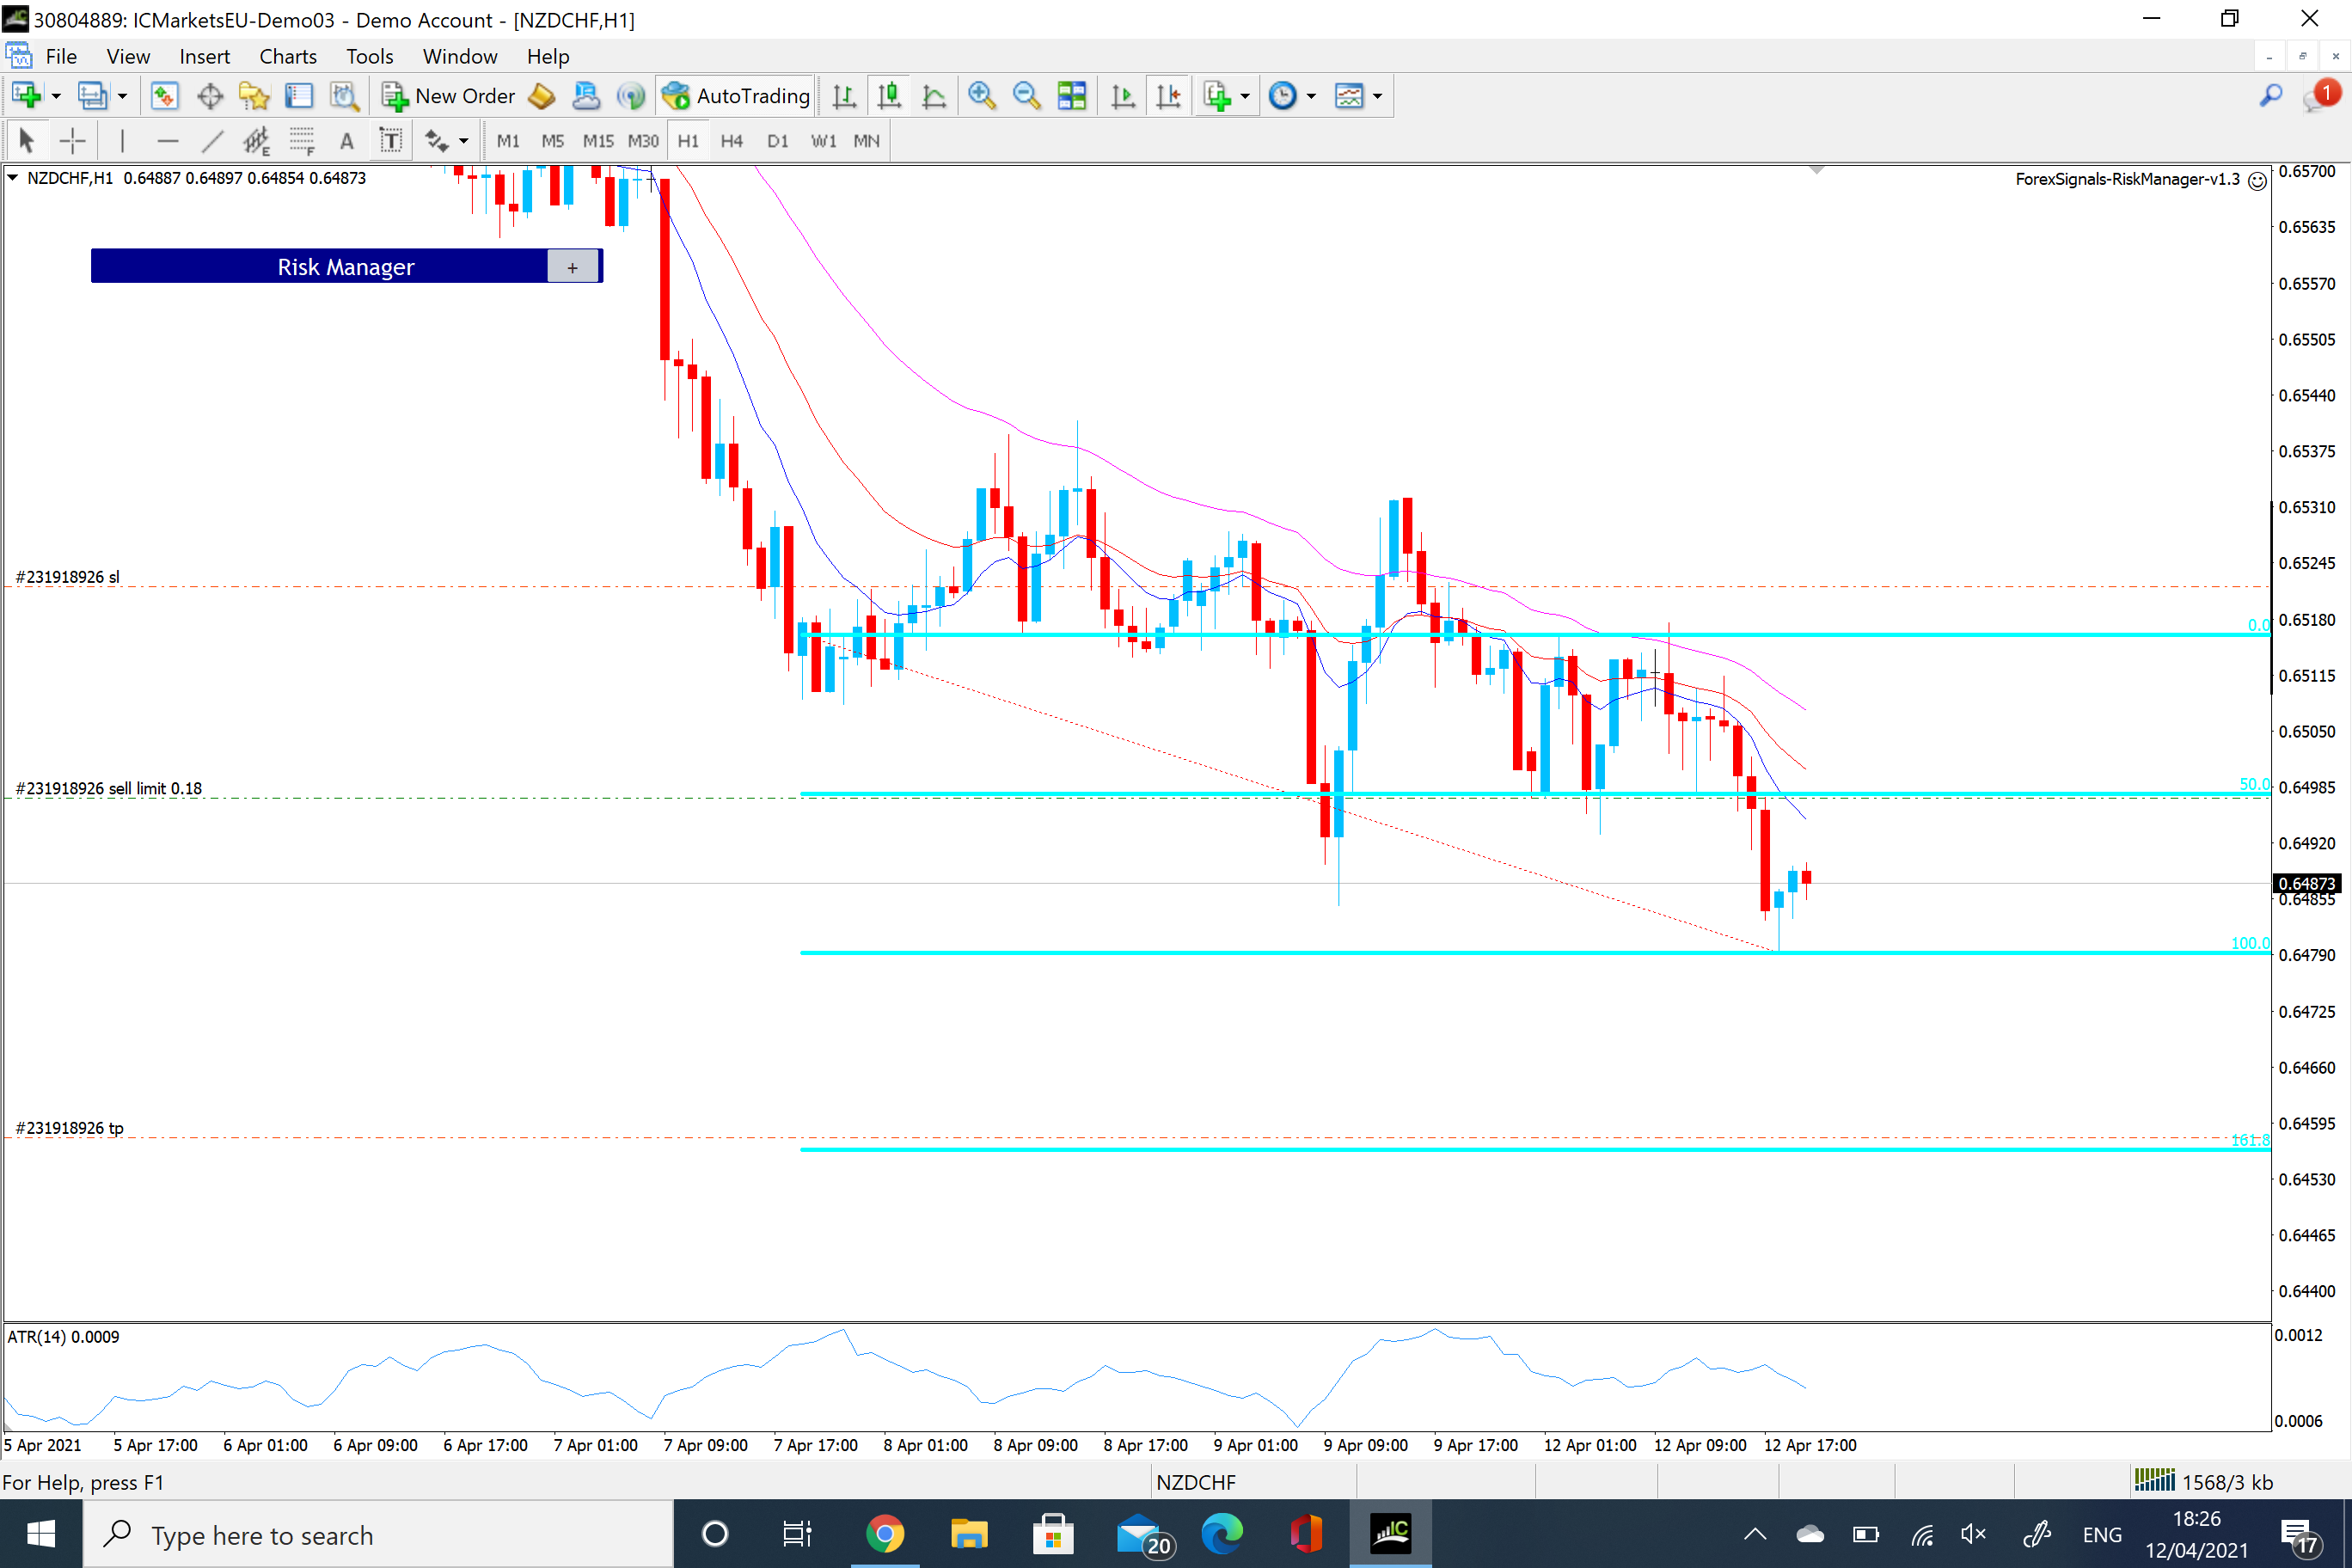Click the sell limit 0.18 order line label
2352x1568 pixels.
(x=108, y=788)
